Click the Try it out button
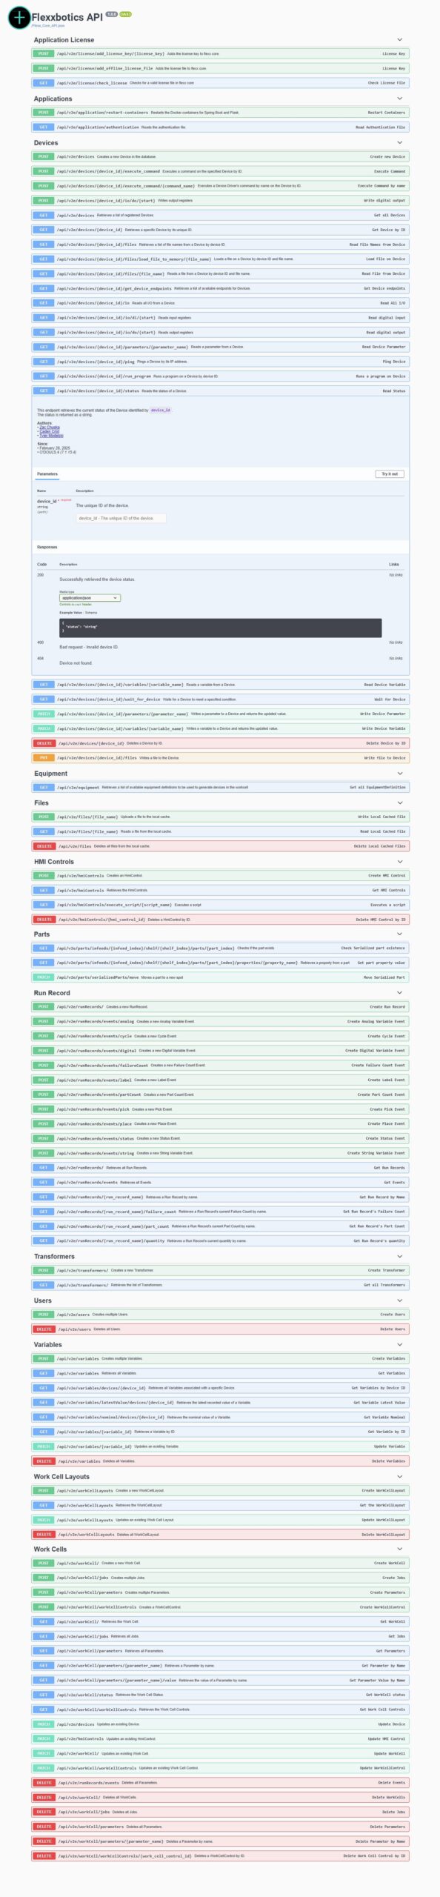 [x=390, y=474]
